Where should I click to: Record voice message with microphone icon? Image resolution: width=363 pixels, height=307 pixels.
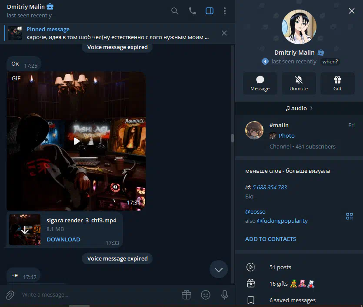225,295
